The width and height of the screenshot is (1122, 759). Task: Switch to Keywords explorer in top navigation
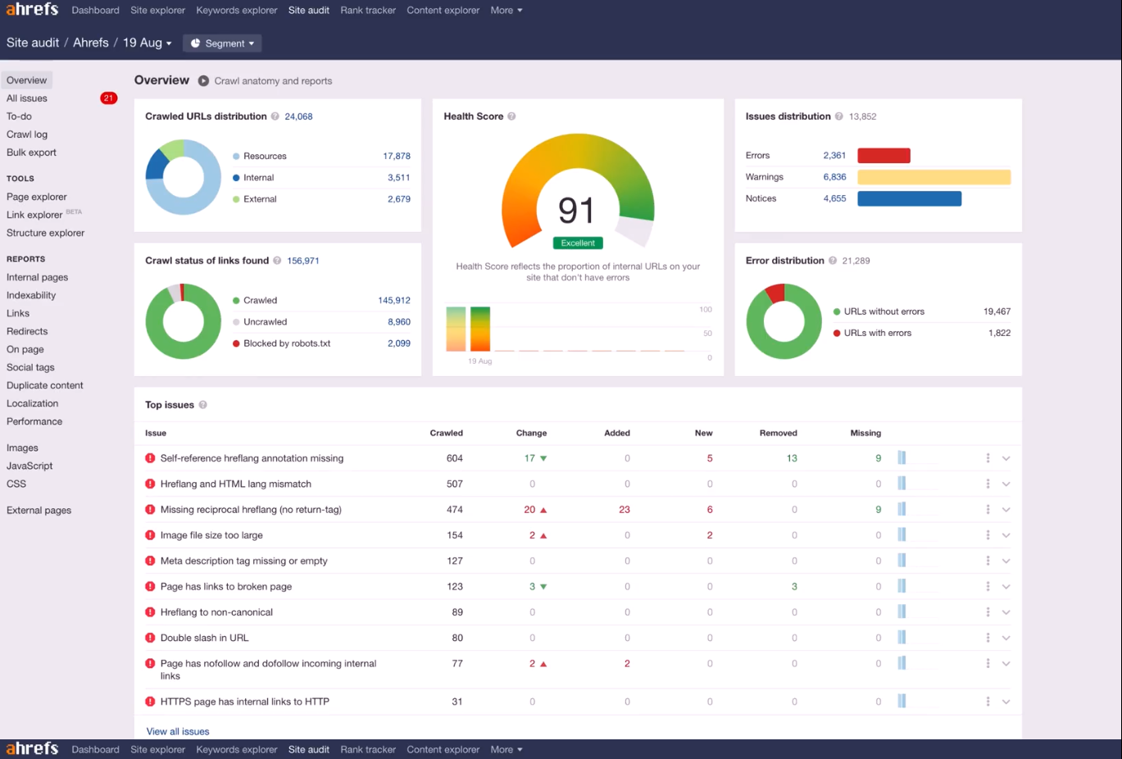point(237,11)
